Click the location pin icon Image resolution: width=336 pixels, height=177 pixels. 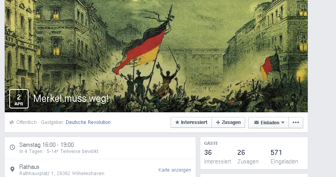point(12,169)
